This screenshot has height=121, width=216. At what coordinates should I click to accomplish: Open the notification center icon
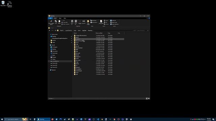point(213,119)
